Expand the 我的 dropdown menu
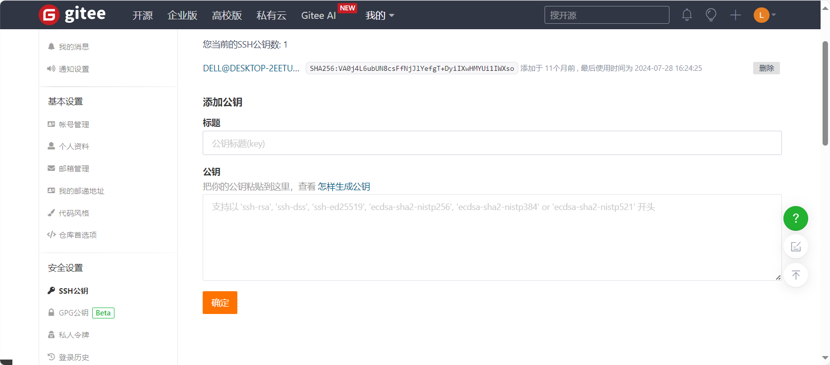 380,15
